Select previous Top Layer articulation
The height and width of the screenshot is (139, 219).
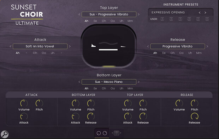(79, 14)
